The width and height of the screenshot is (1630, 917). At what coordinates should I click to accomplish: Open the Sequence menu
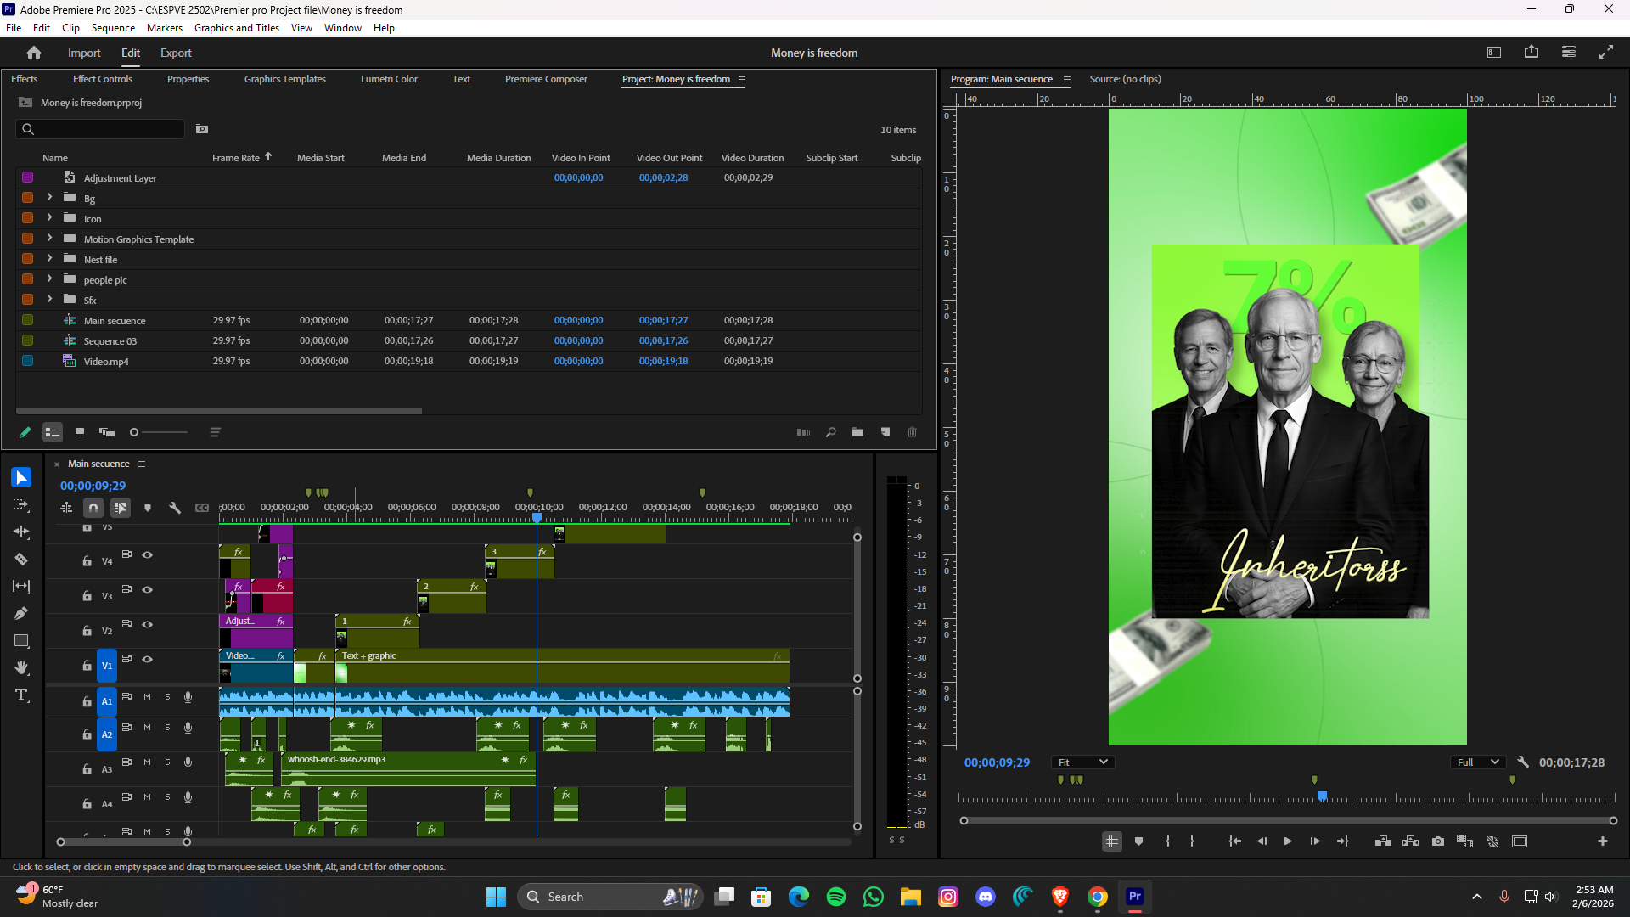click(x=113, y=28)
